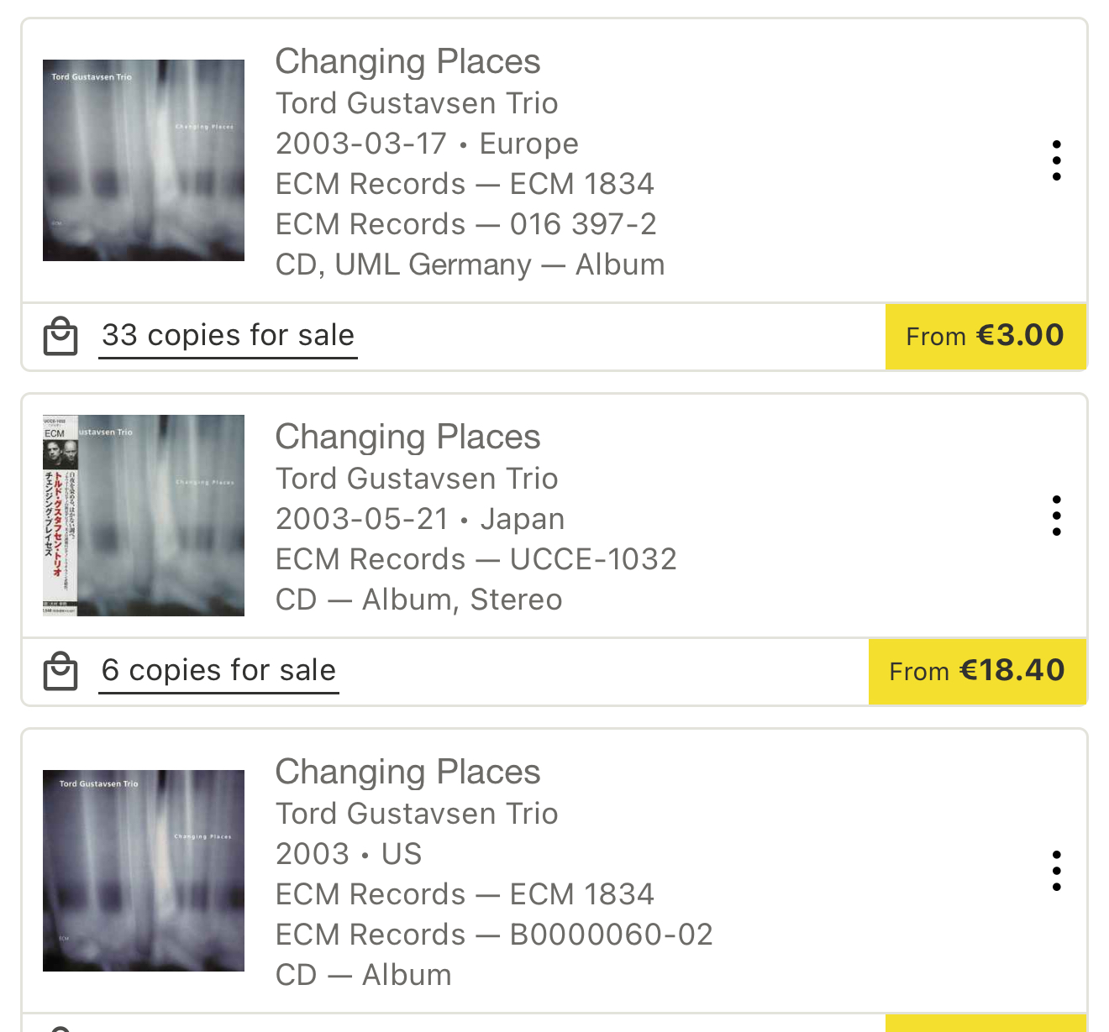Open the Changing Places title of the Europe release
This screenshot has width=1109, height=1032.
click(407, 62)
